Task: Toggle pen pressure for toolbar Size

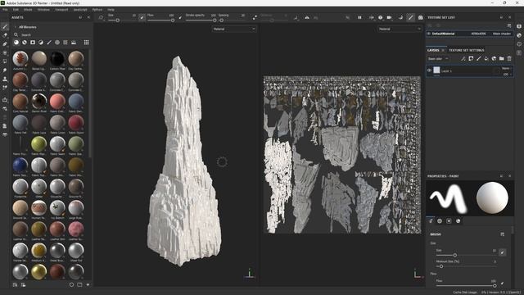Action: [x=142, y=17]
